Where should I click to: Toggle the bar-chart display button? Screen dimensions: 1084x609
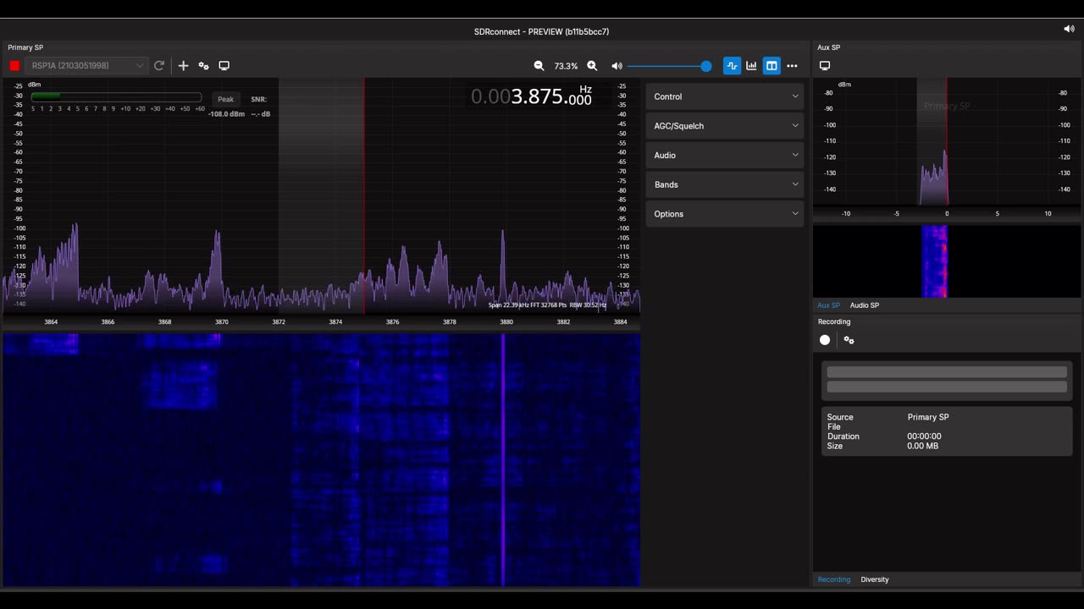coord(751,66)
